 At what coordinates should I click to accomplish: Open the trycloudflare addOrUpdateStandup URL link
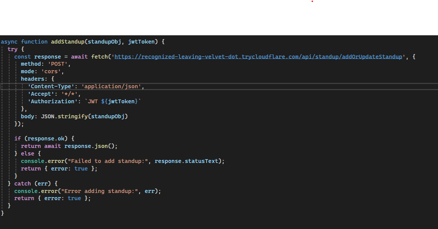pyautogui.click(x=258, y=57)
